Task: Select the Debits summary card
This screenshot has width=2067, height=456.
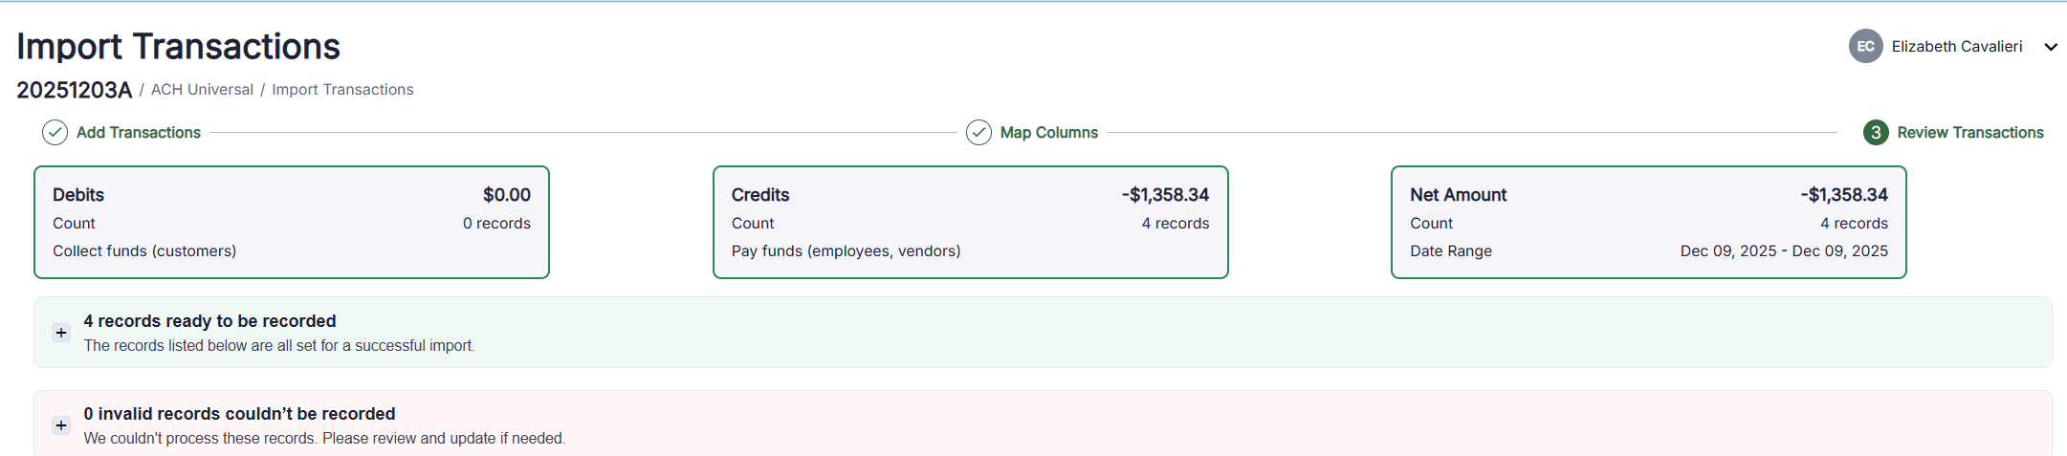Action: (292, 223)
